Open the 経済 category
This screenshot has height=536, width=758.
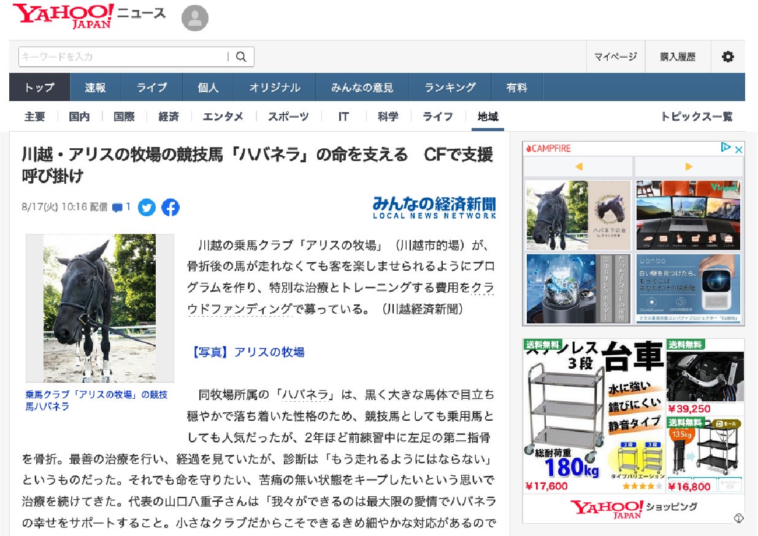tap(168, 116)
